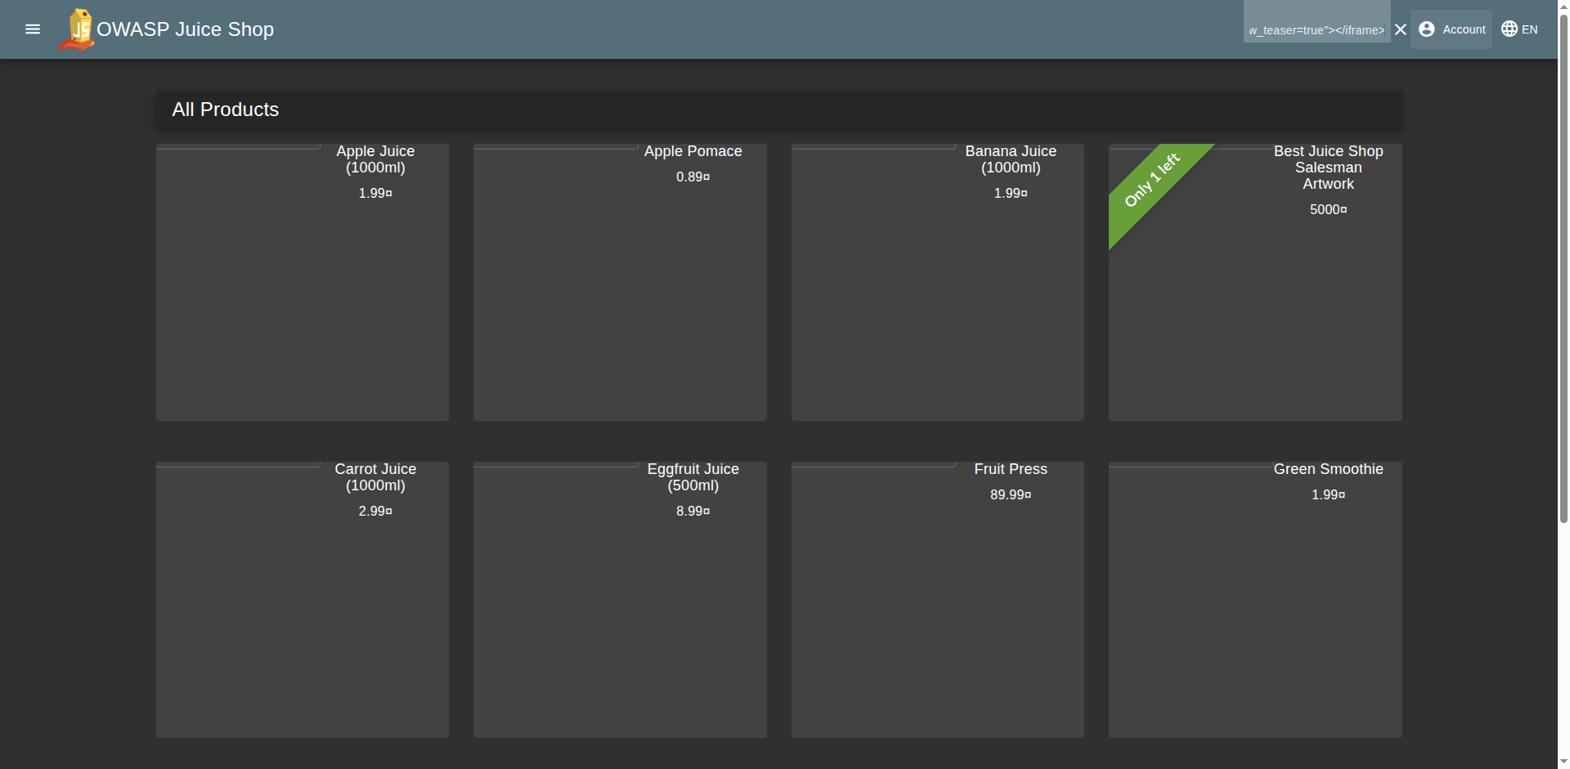Open the Apple Pomace product card
Viewport: 1570px width, 769px height.
pyautogui.click(x=620, y=282)
